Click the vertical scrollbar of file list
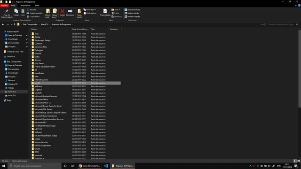 300,68
